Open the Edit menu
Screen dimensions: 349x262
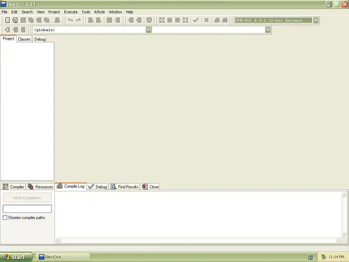pos(14,12)
